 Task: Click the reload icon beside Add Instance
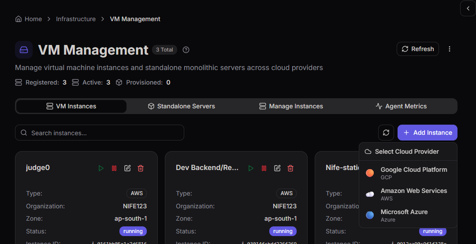coord(386,133)
